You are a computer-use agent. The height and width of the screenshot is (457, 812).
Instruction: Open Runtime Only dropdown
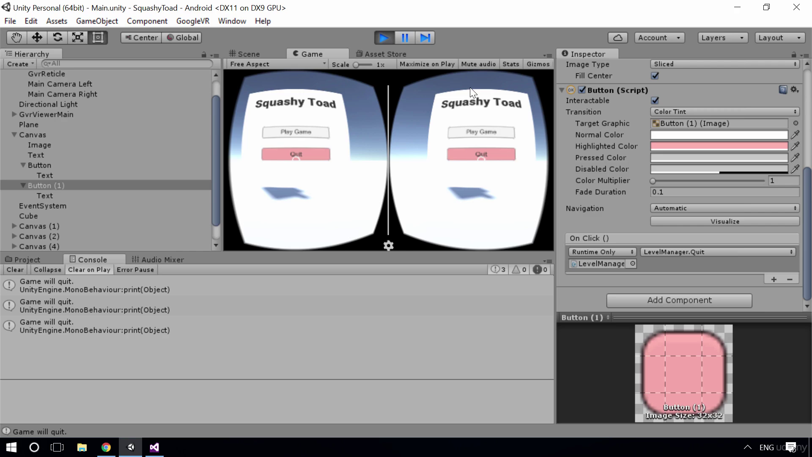click(x=602, y=252)
